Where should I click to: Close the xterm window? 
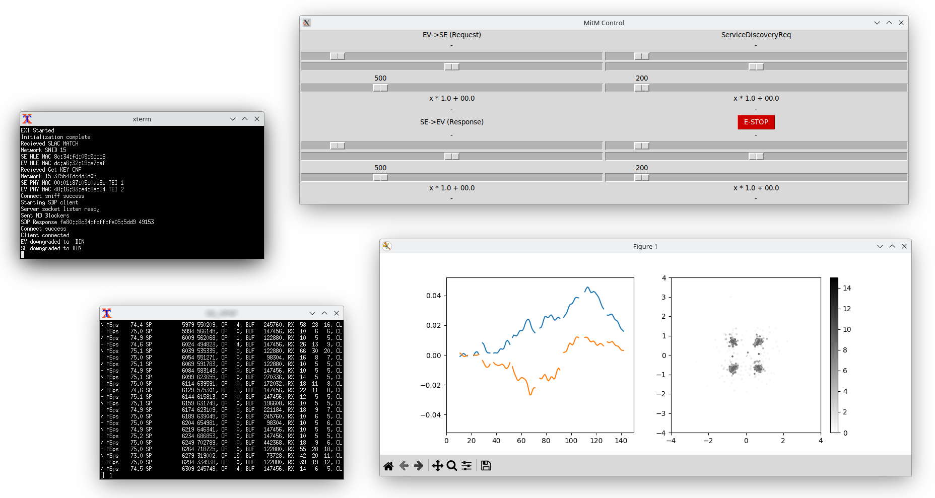coord(257,119)
